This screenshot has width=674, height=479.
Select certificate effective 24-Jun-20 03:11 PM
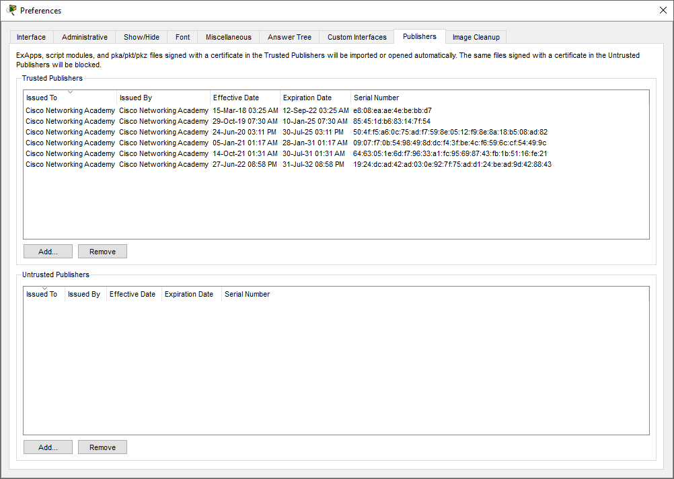(x=244, y=132)
